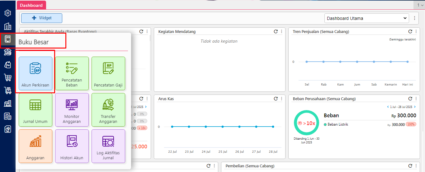
Task: Open Akun Perkiraan from Buku Besar menu
Action: point(35,73)
